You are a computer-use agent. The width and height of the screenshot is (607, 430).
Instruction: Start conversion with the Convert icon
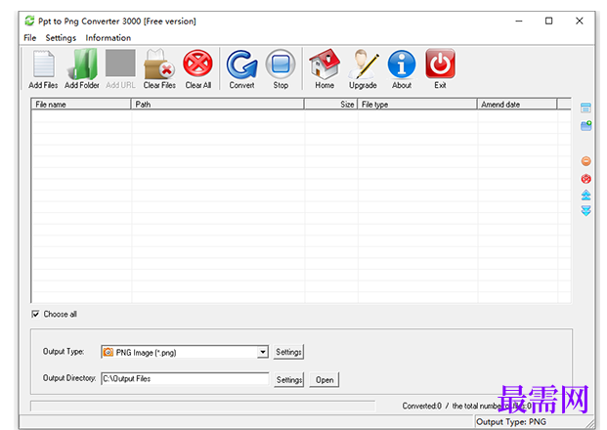point(242,64)
